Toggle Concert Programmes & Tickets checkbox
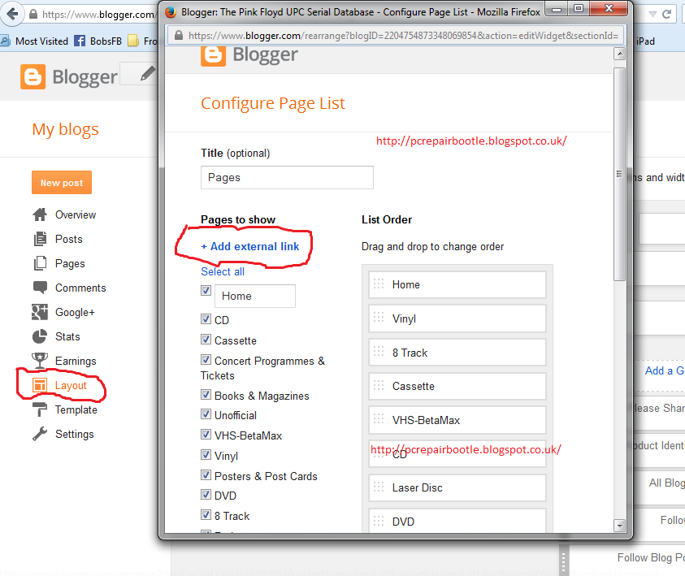The width and height of the screenshot is (685, 576). [x=206, y=359]
